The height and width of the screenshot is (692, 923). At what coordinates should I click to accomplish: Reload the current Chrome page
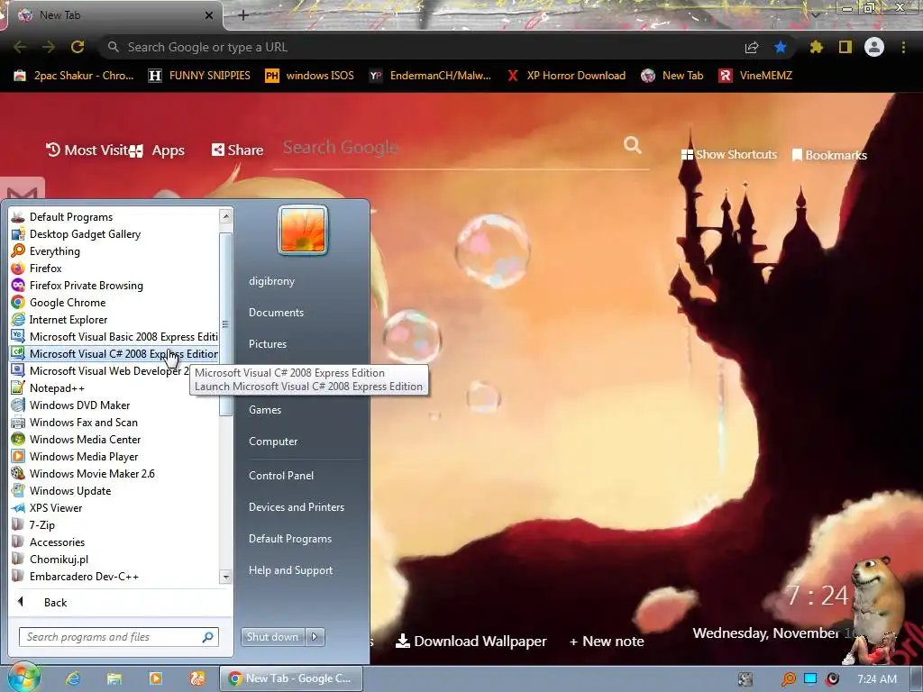(78, 47)
